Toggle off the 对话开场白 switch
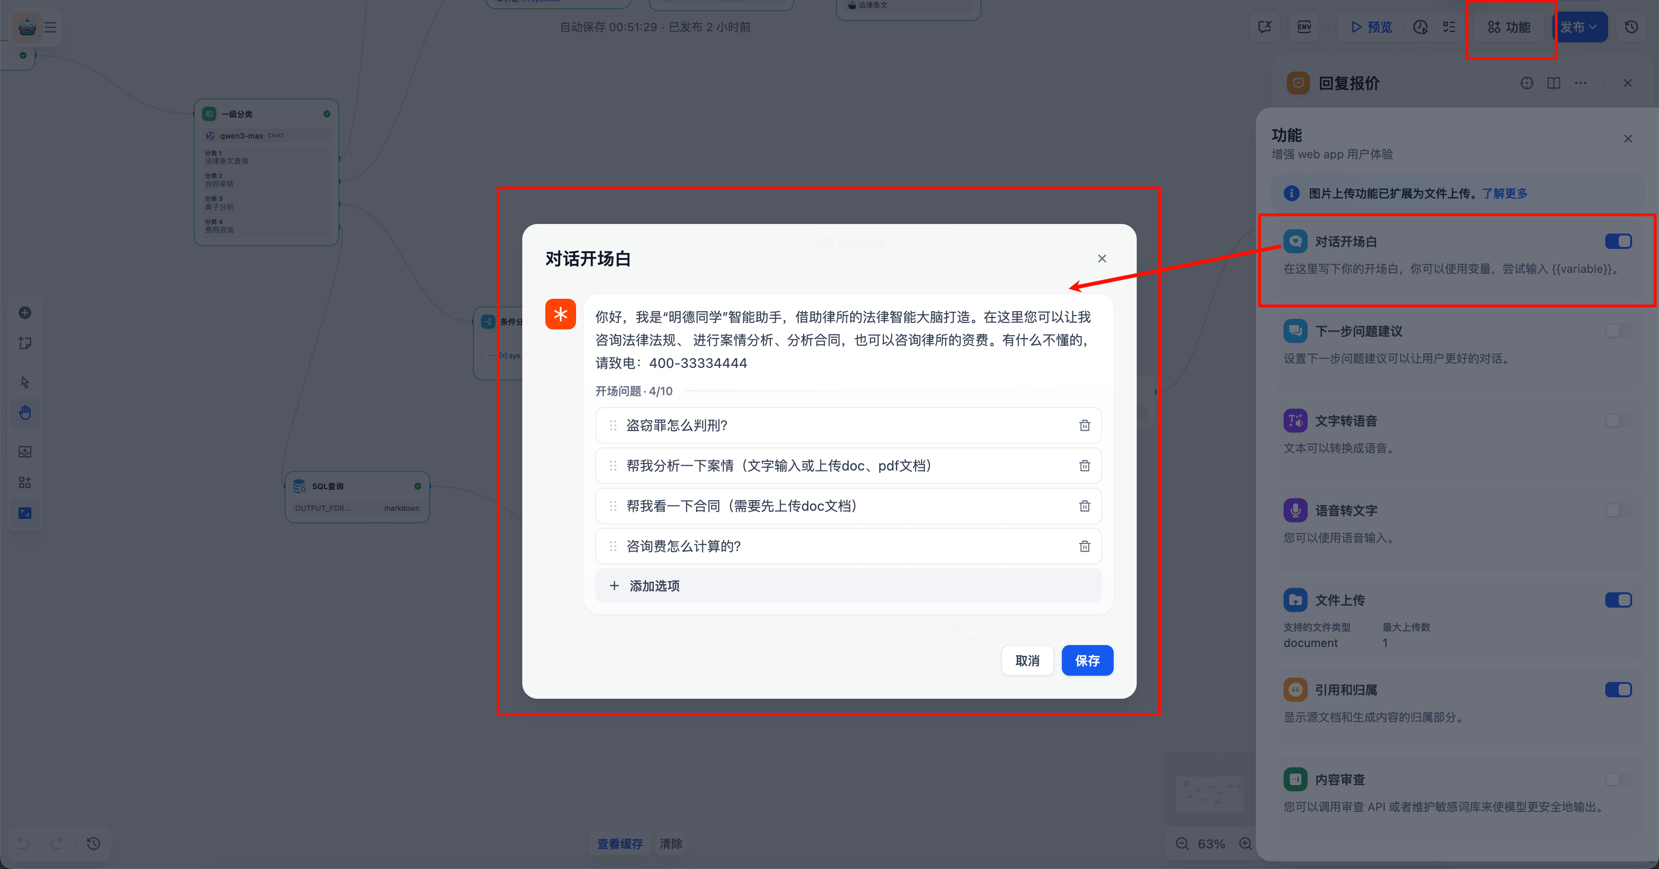Screen dimensions: 1659x869 pos(1618,241)
